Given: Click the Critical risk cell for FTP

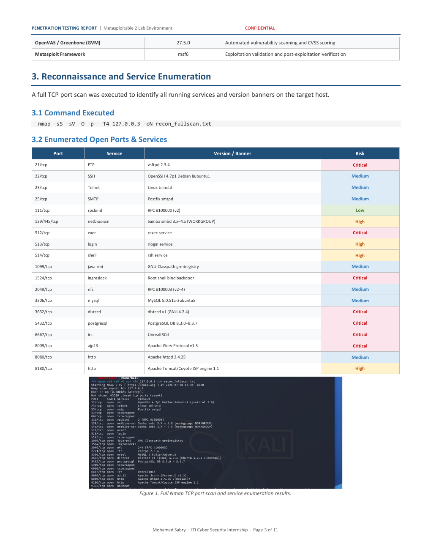Looking at the screenshot, I should [360, 165].
